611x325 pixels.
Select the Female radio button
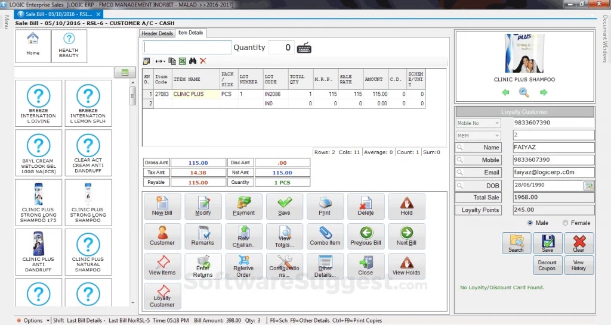point(565,223)
